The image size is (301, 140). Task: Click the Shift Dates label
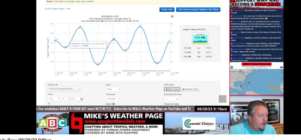click(169, 85)
